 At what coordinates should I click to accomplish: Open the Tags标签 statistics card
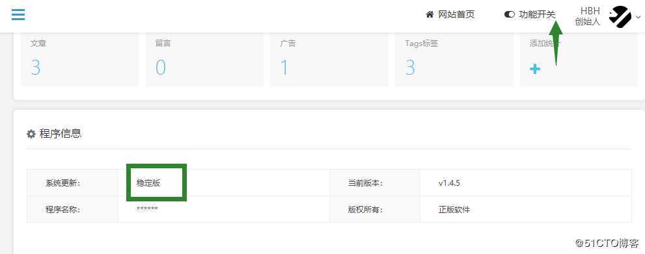(454, 60)
